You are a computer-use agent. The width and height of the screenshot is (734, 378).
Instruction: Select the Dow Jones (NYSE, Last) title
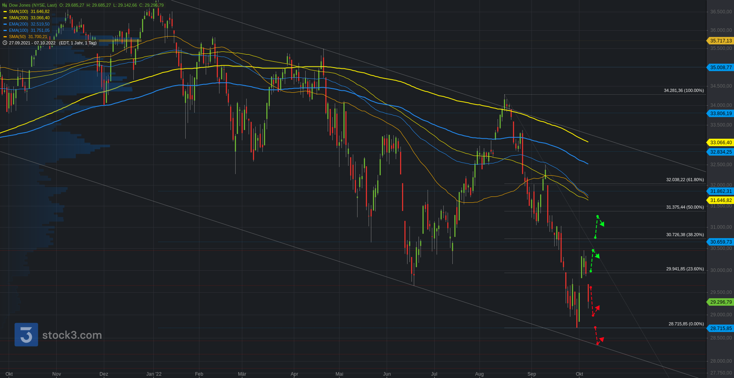click(33, 5)
